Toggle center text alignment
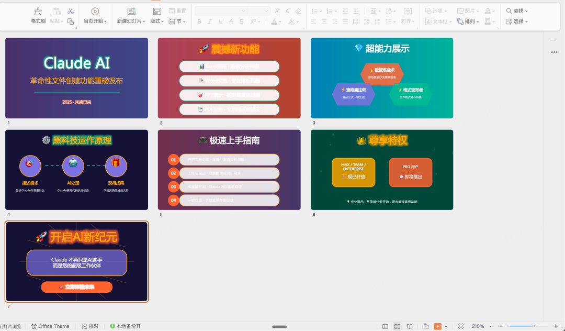This screenshot has width=565, height=331. [x=324, y=21]
